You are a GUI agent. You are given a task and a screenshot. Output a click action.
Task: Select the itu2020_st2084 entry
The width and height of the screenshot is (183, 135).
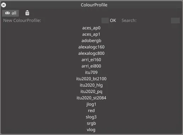91,98
